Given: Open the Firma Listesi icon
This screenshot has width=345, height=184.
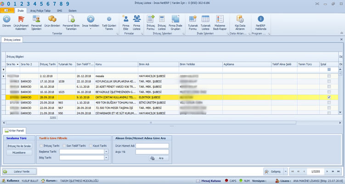Looking at the screenshot, I should (136, 19).
